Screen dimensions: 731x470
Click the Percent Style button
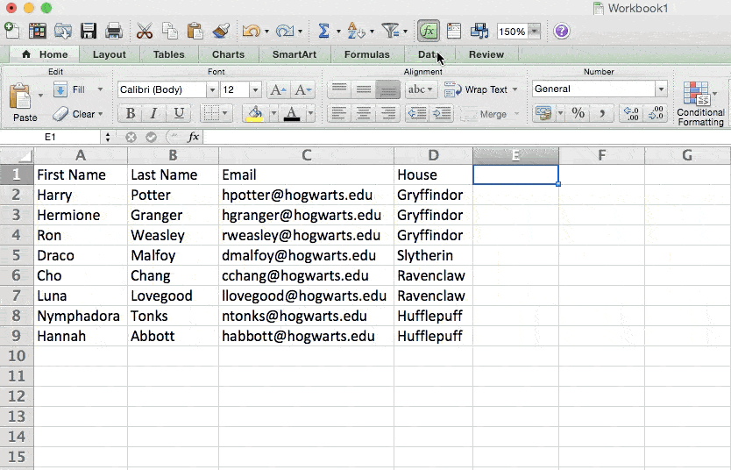[x=578, y=113]
